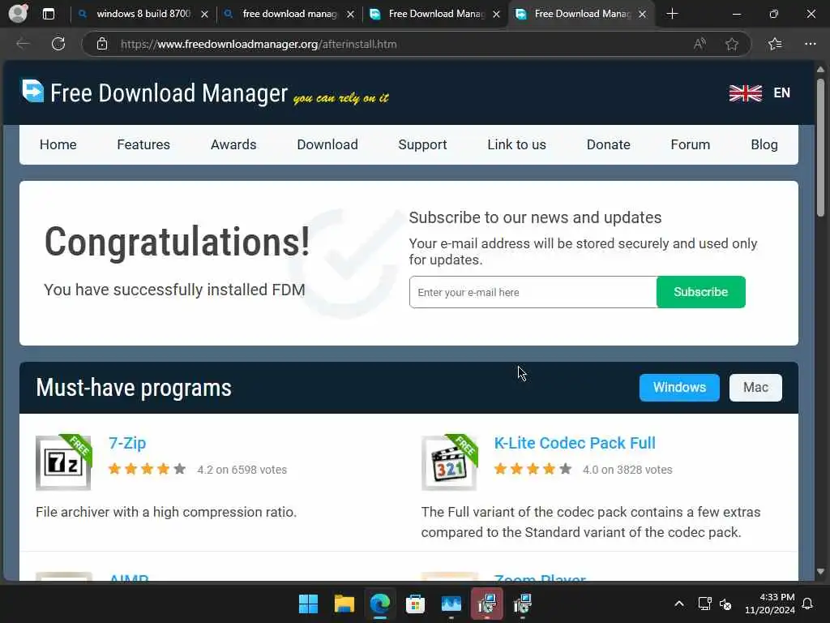The image size is (830, 623).
Task: Close the 'free download manag' search tab
Action: click(350, 15)
